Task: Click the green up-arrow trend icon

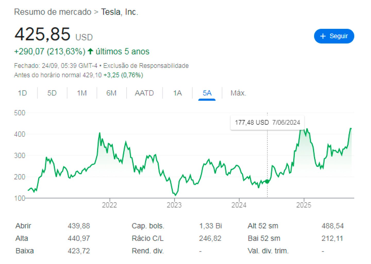Action: tap(90, 51)
